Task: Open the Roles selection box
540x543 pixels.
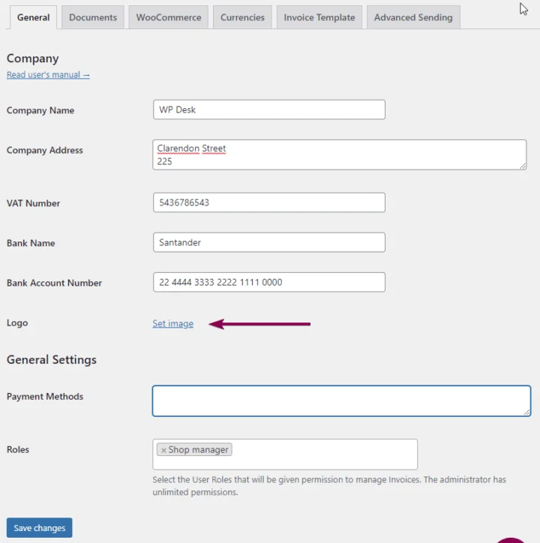Action: [285, 454]
